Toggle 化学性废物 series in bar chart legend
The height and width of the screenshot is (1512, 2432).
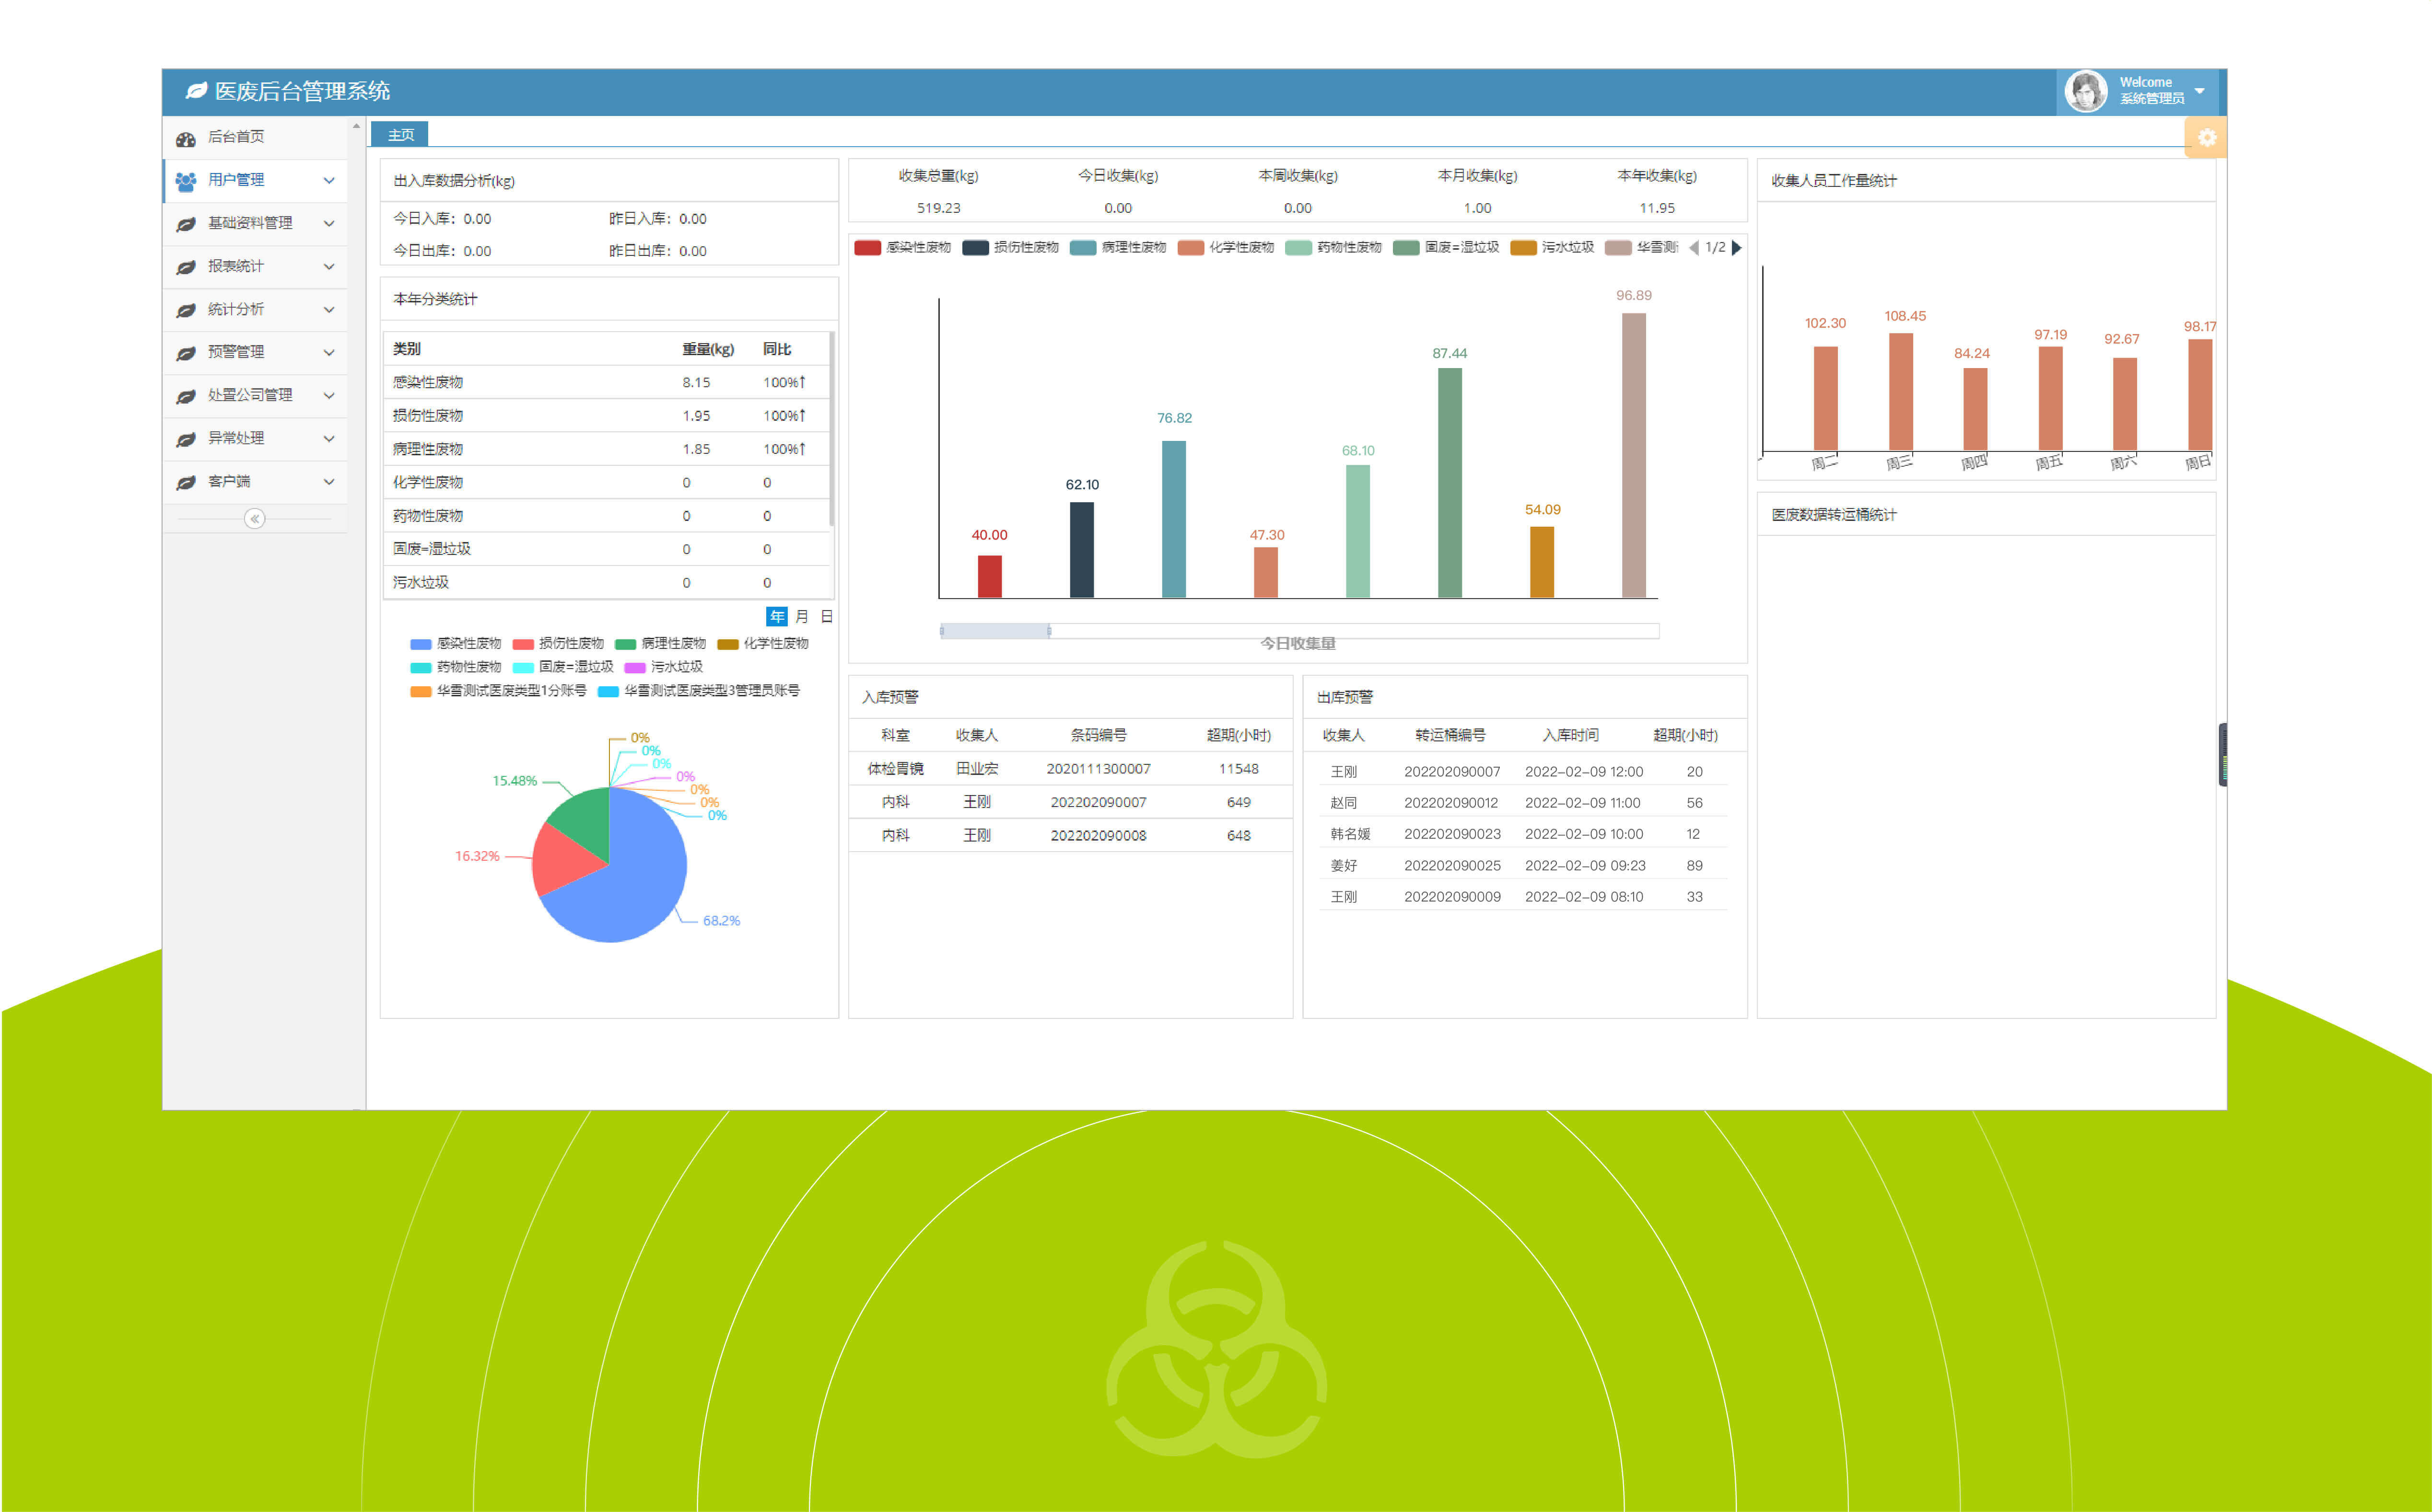[1226, 247]
